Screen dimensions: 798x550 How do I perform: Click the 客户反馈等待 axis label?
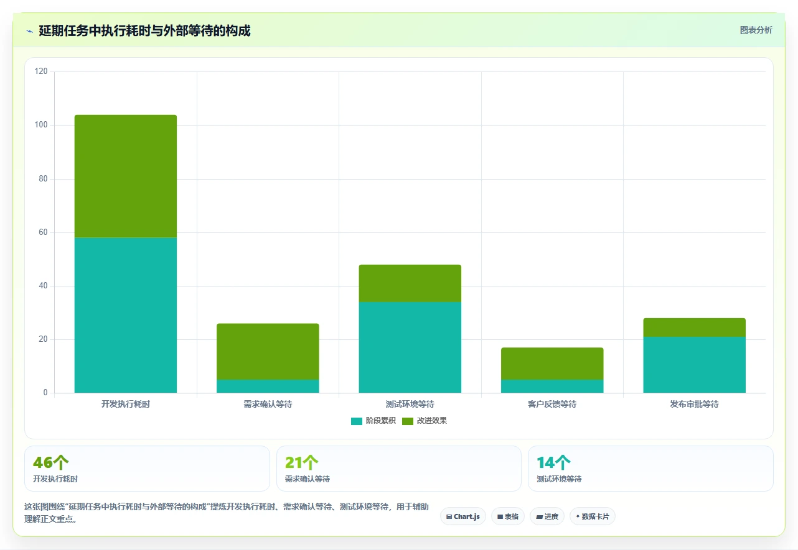tap(552, 404)
